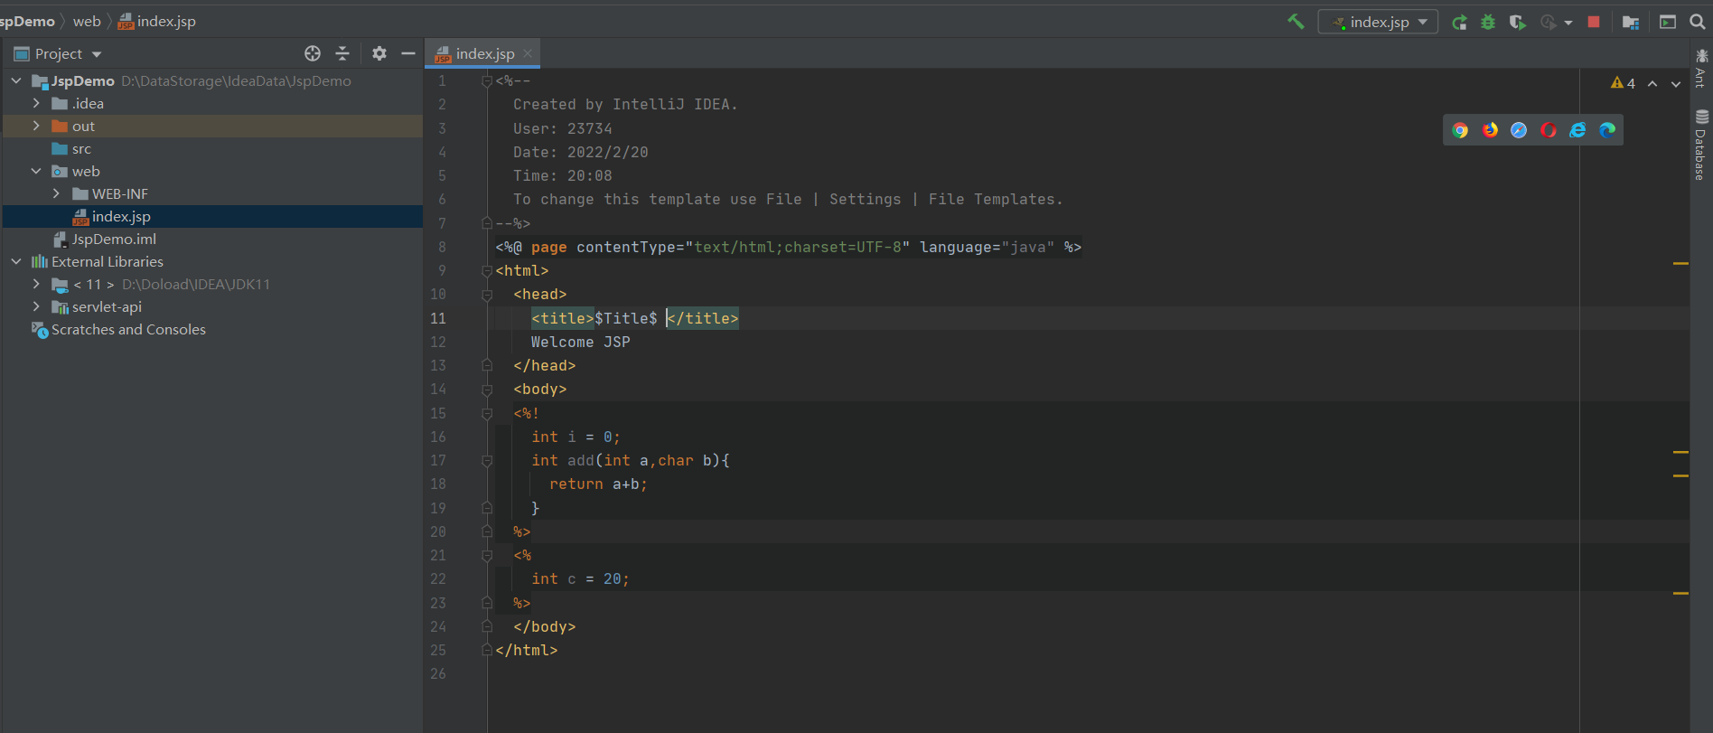The image size is (1713, 733).
Task: Open the Database tool window
Action: pyautogui.click(x=1700, y=145)
